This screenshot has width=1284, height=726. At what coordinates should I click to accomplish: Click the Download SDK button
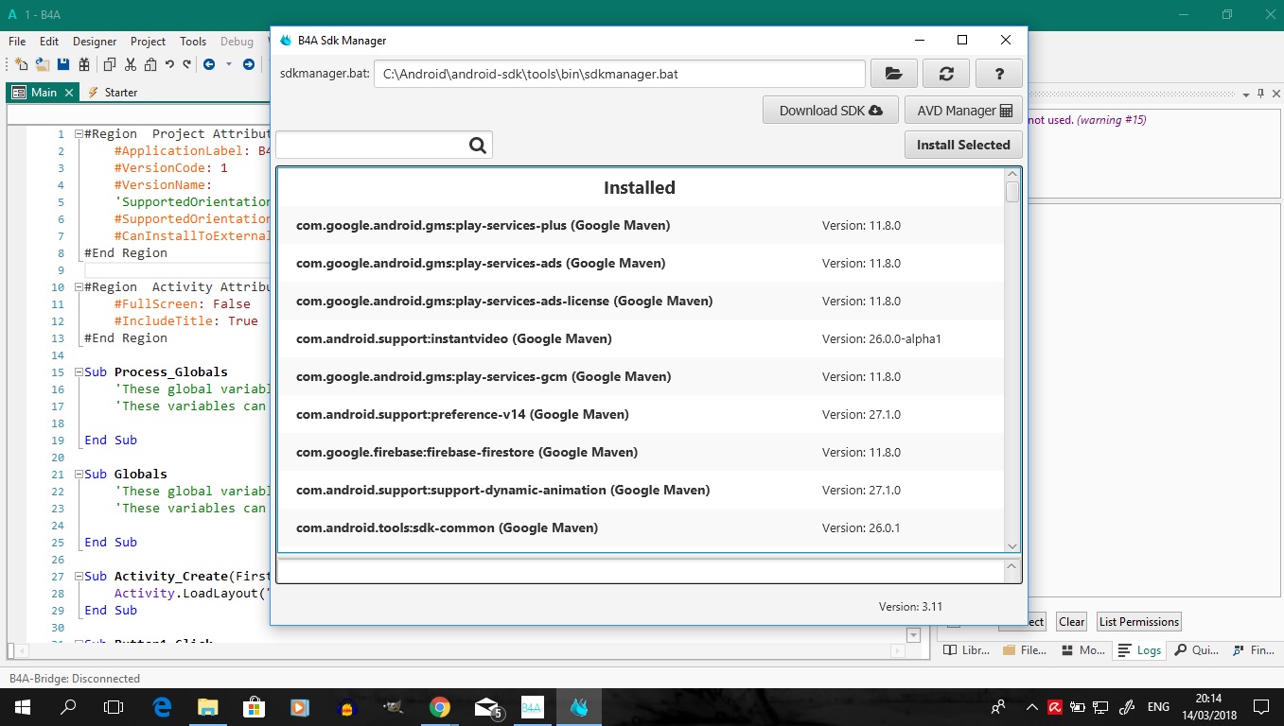831,111
